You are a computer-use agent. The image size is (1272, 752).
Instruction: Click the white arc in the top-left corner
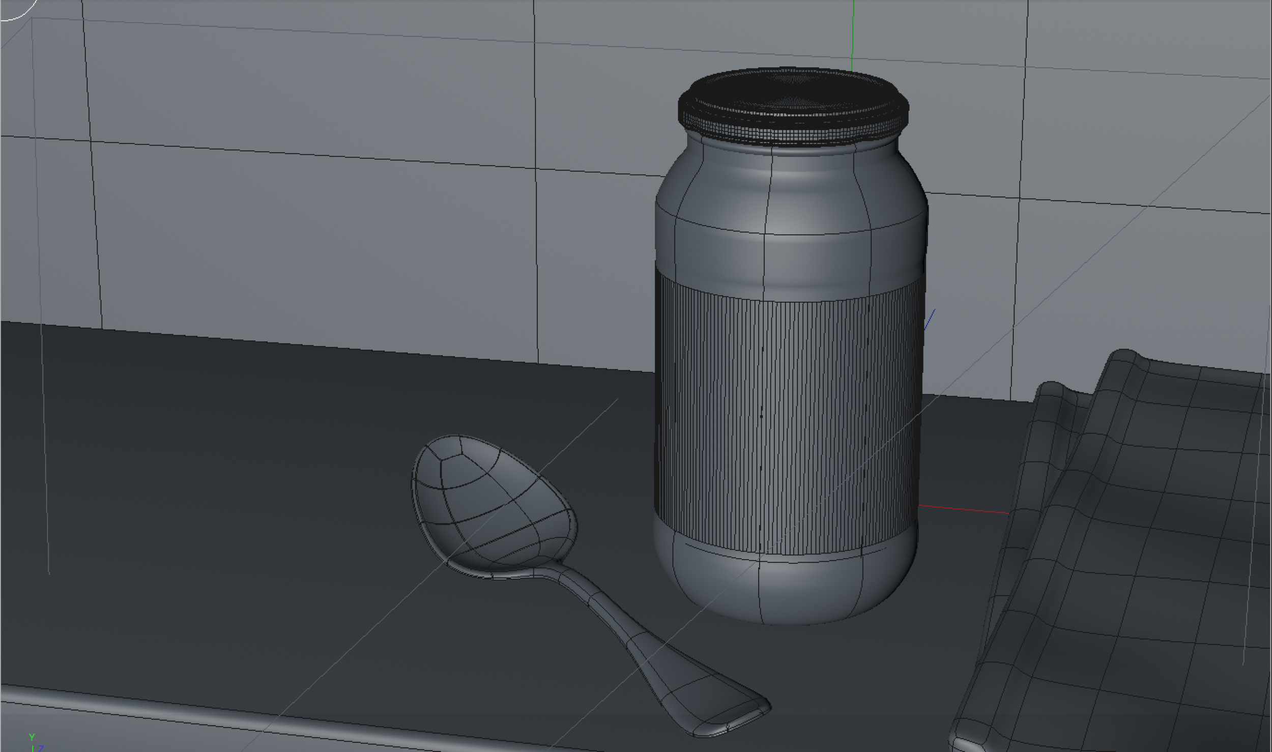25,14
